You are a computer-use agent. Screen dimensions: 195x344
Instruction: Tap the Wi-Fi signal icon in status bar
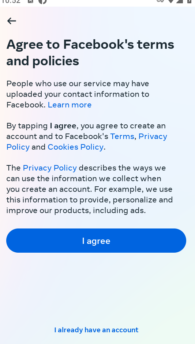[171, 1]
